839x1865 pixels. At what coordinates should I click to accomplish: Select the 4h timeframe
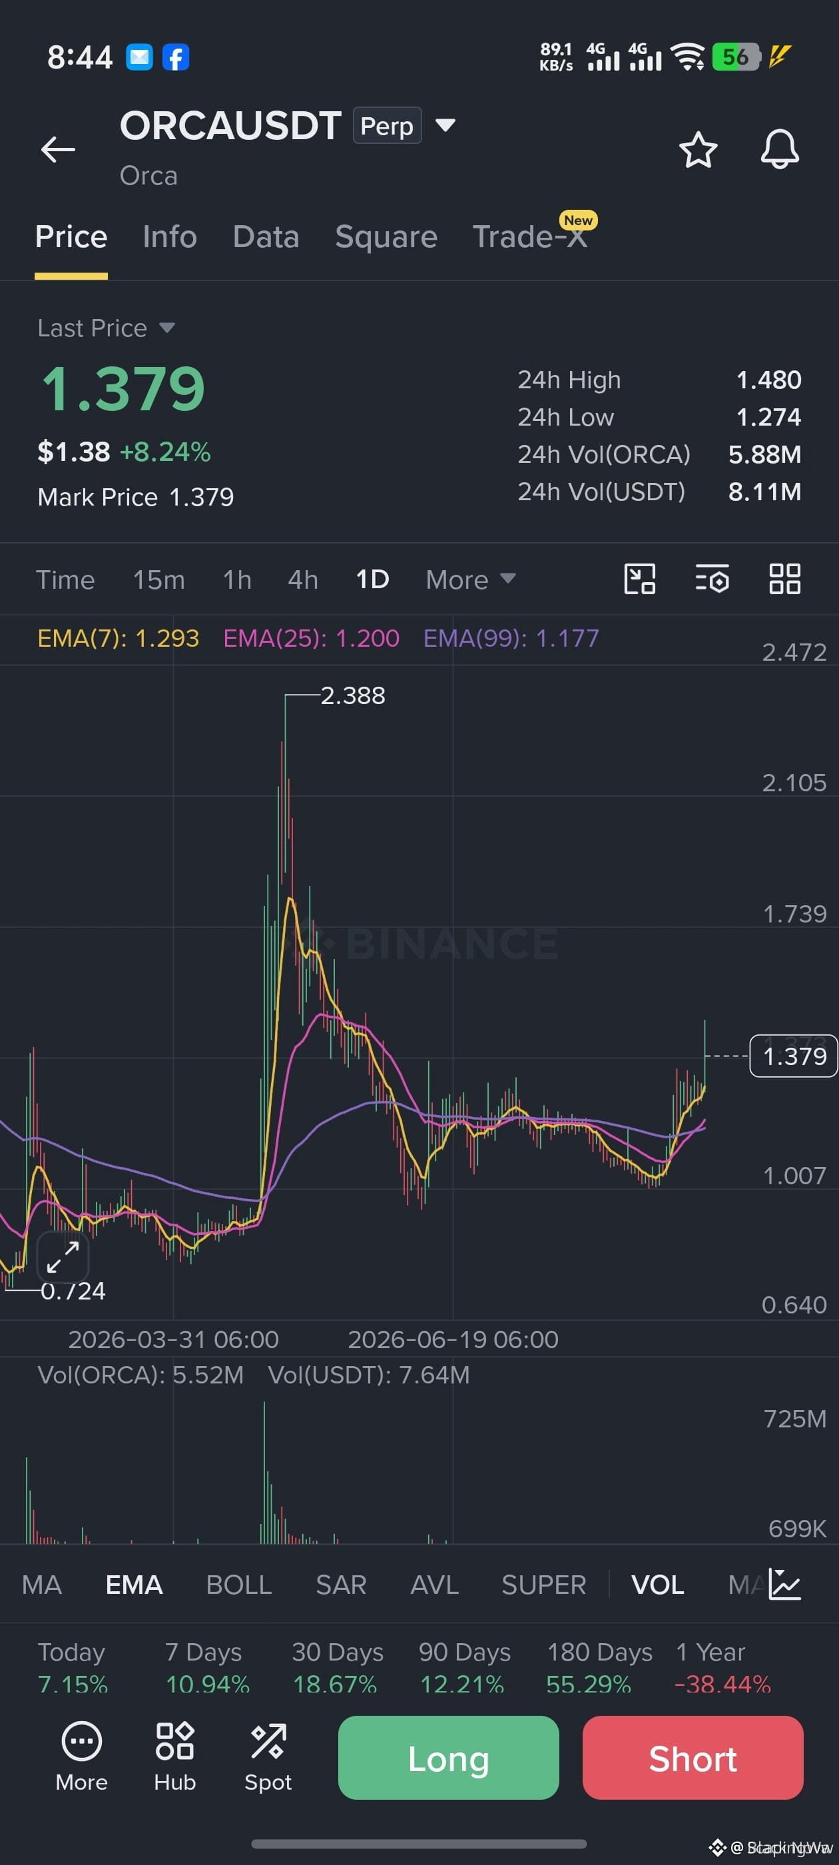[302, 579]
